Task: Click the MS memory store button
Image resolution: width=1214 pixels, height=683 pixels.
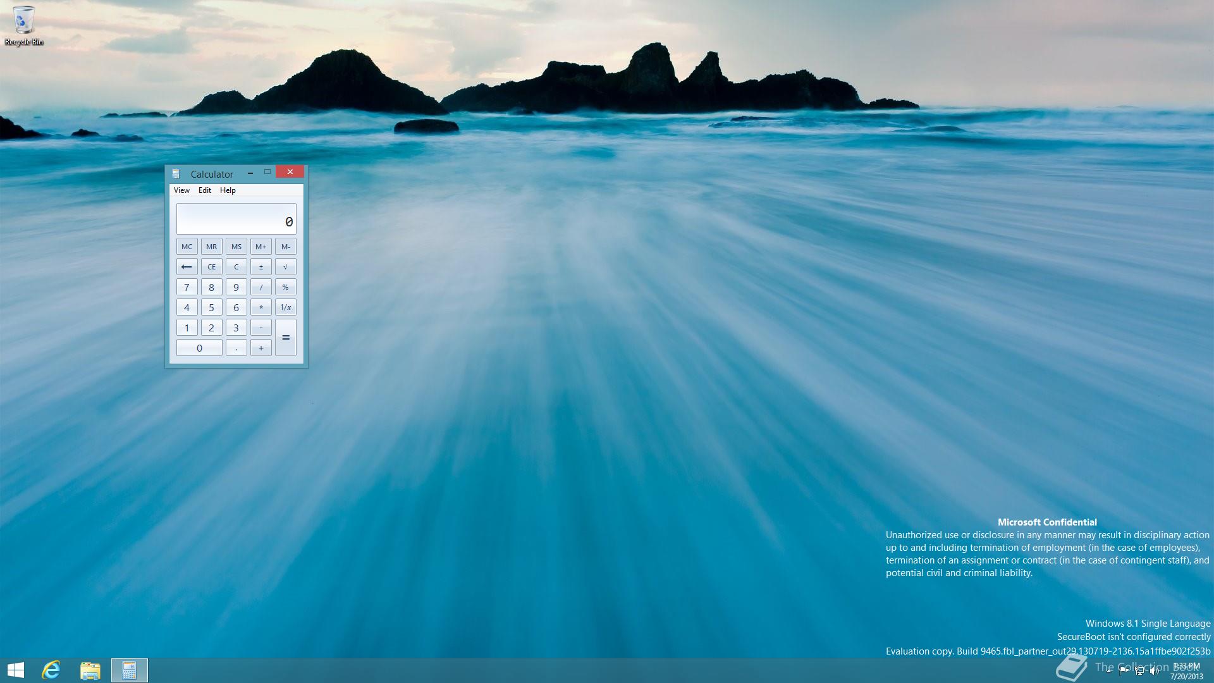Action: click(x=236, y=247)
